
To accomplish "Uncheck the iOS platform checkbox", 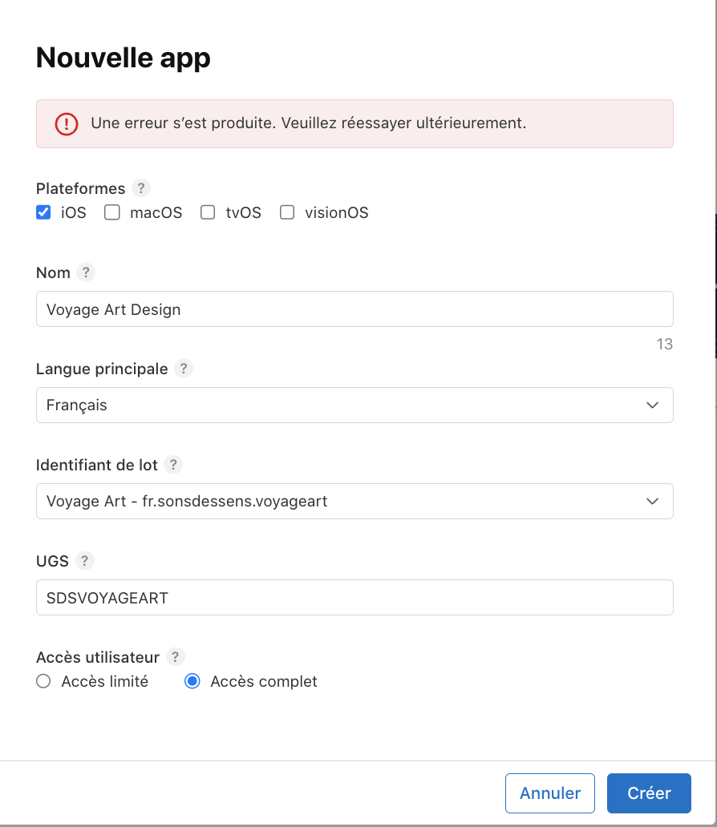I will click(x=43, y=212).
